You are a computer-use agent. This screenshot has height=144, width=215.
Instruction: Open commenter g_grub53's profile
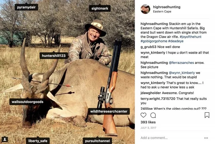pos(148,47)
